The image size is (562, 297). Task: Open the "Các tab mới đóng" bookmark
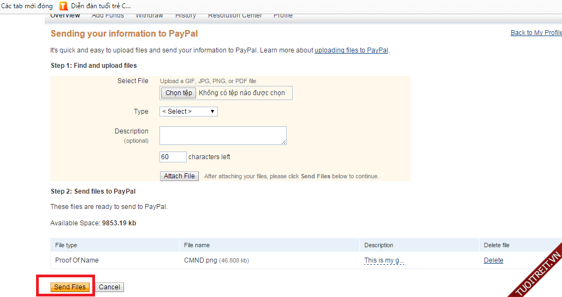pos(27,6)
